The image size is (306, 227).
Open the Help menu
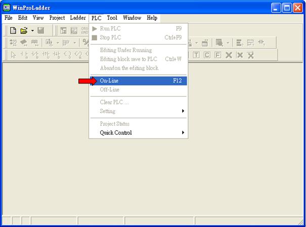pos(152,18)
